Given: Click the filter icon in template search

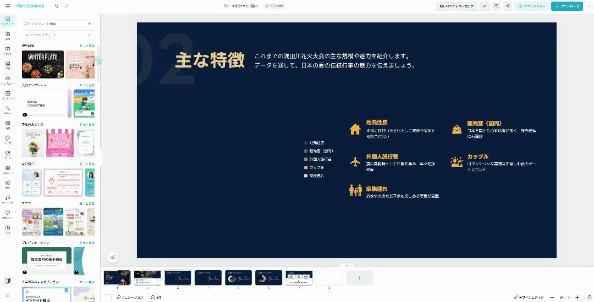Looking at the screenshot, I should 90,24.
